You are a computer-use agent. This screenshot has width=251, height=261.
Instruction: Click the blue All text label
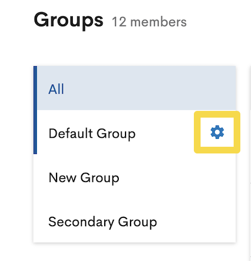coord(56,89)
